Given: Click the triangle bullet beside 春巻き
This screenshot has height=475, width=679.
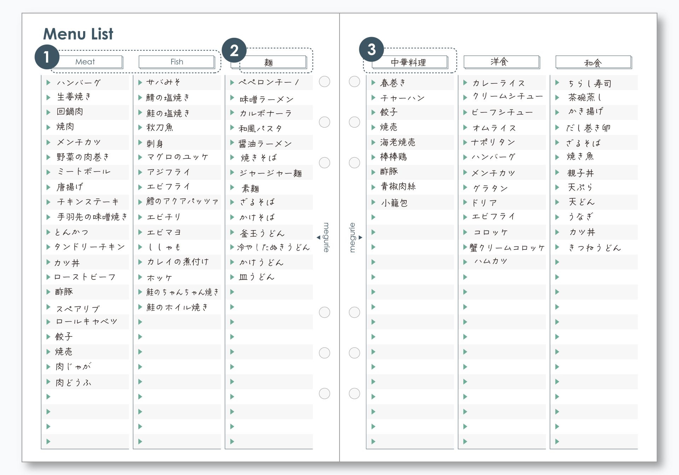Looking at the screenshot, I should [x=373, y=83].
